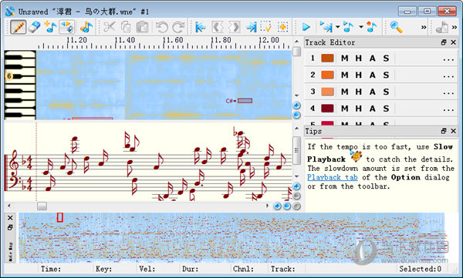The height and width of the screenshot is (278, 463).
Task: Redo the last undone action
Action: pyautogui.click(x=178, y=27)
